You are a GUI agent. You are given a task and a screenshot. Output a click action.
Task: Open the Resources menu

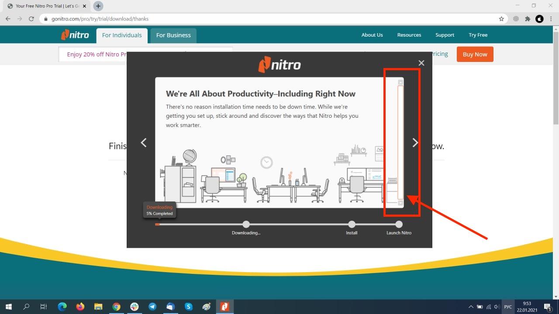coord(409,35)
